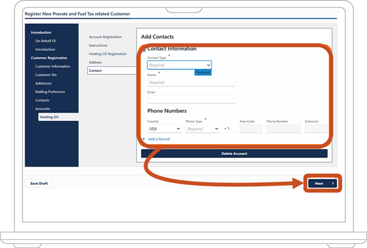Screen dimensions: 367x248
Task: Open the Contact Type dropdown
Action: point(179,65)
